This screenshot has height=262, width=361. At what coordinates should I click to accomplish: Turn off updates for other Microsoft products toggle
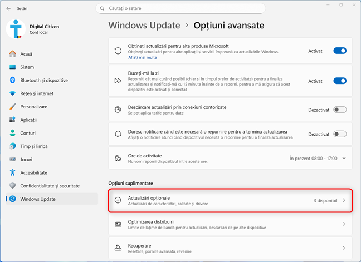click(x=340, y=51)
